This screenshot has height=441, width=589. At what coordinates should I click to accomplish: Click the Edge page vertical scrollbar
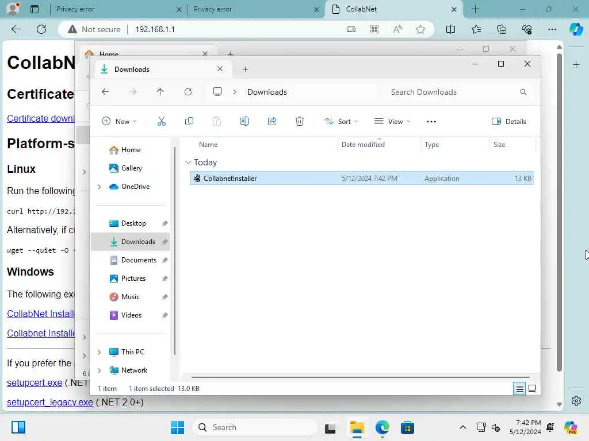coord(559,212)
